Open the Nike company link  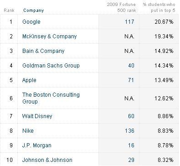(28, 131)
